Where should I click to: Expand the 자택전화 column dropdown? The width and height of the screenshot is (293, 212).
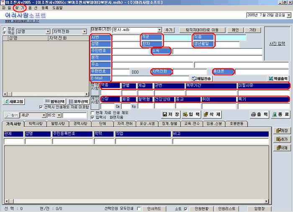click(84, 31)
